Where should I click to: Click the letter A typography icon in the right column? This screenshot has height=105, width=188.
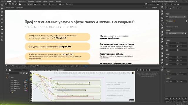[162, 28]
